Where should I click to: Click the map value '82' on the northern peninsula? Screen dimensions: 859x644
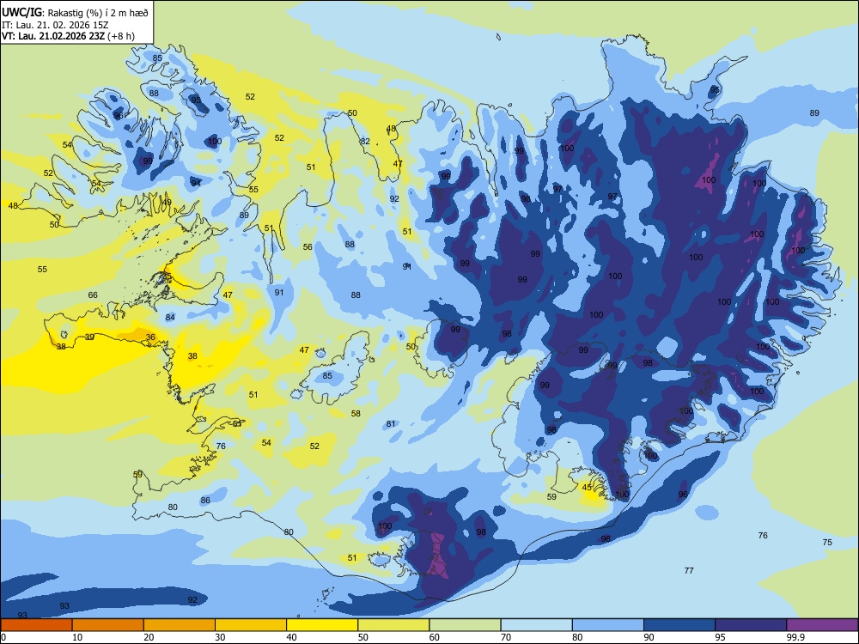(x=365, y=142)
